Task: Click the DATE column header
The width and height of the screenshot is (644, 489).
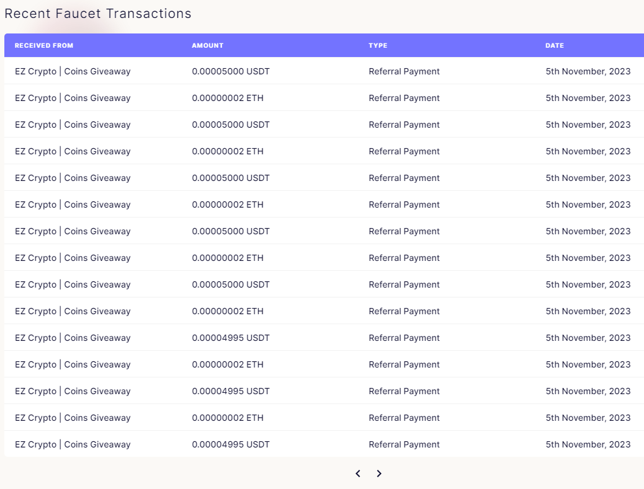Action: pos(555,45)
